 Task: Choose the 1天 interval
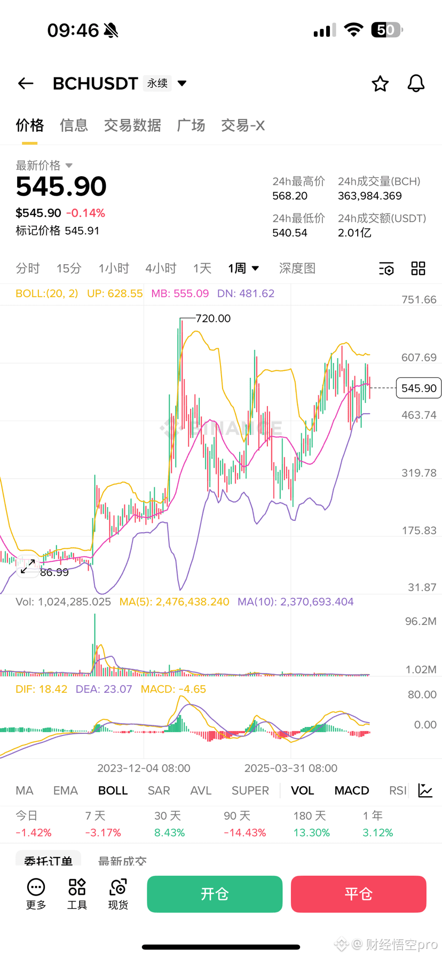click(202, 268)
